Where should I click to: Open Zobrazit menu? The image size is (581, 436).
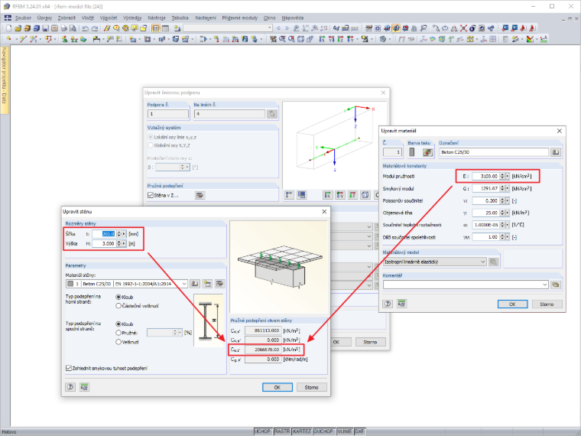(67, 18)
